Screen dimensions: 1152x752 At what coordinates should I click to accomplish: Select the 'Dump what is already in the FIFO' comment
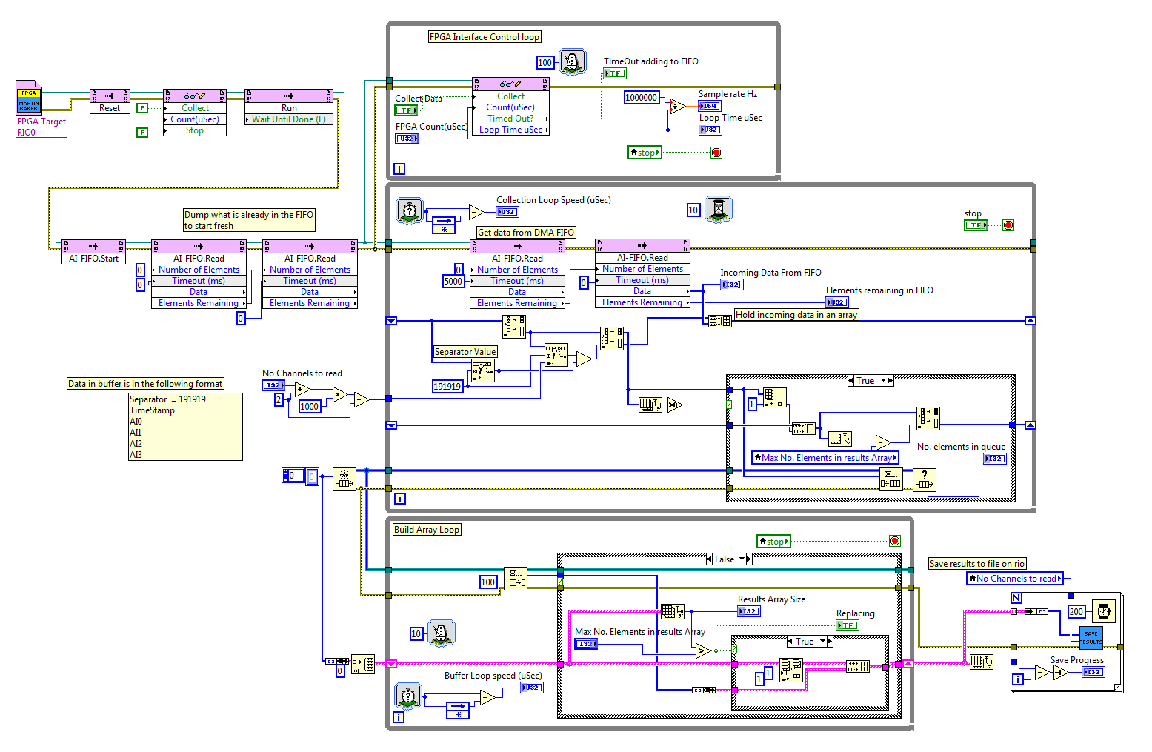[250, 220]
